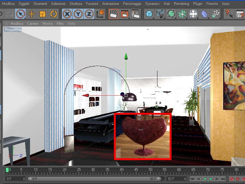Open the Personaggio menu

132,4
